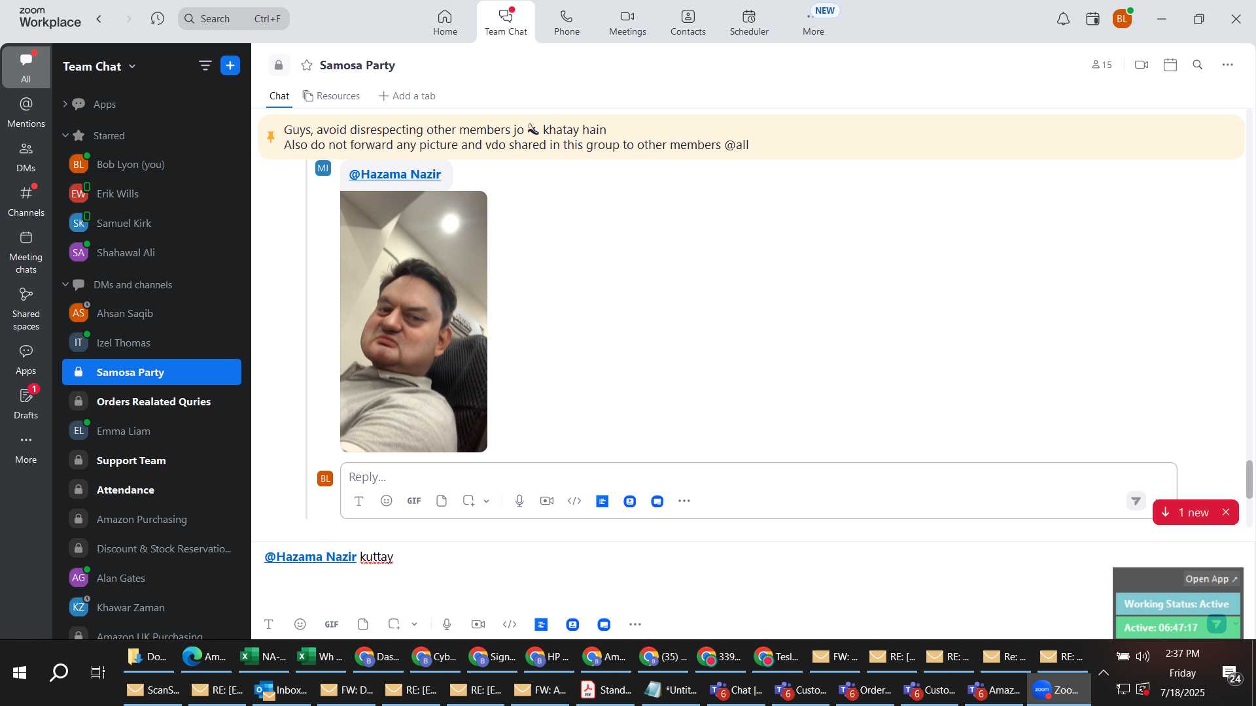Collapse the Starred section
1256x706 pixels.
[x=65, y=135]
